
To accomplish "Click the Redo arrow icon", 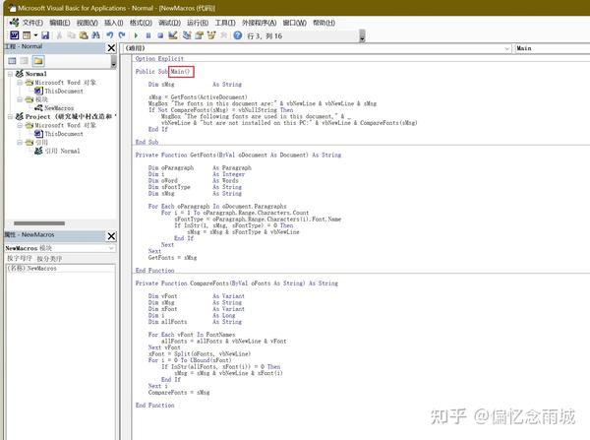I will point(122,35).
